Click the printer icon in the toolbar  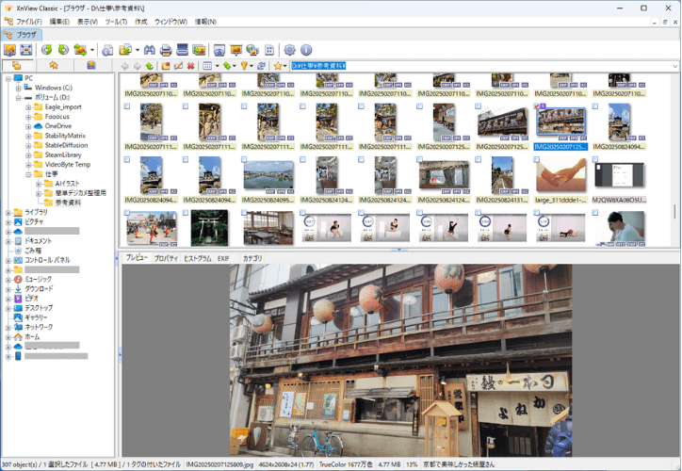(166, 49)
